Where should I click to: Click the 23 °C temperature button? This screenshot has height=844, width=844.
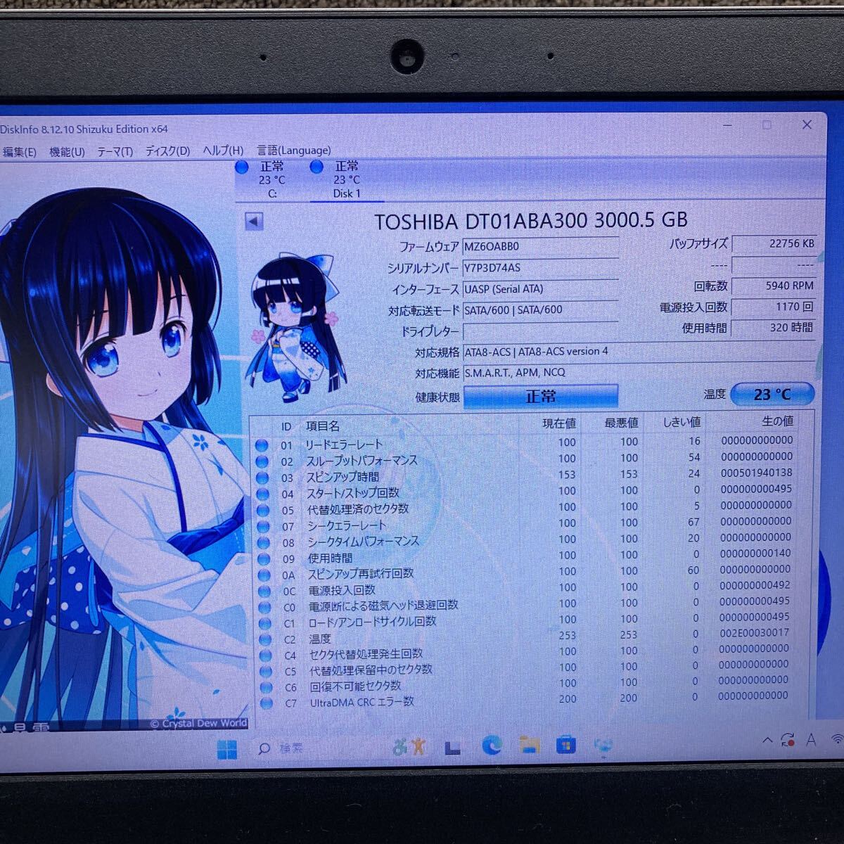pyautogui.click(x=772, y=394)
